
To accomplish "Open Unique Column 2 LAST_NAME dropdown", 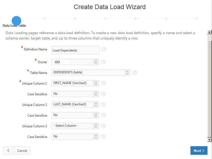I will tap(75, 105).
